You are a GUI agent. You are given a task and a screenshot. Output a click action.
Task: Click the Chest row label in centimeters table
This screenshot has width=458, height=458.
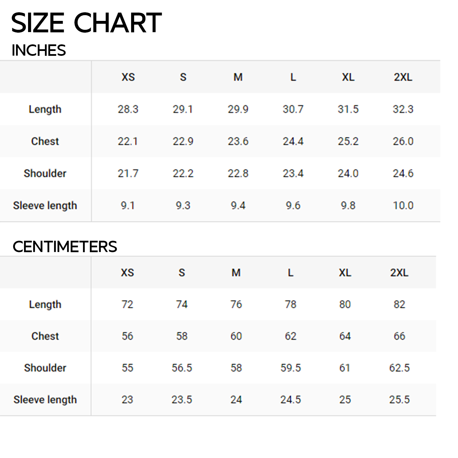pyautogui.click(x=45, y=336)
